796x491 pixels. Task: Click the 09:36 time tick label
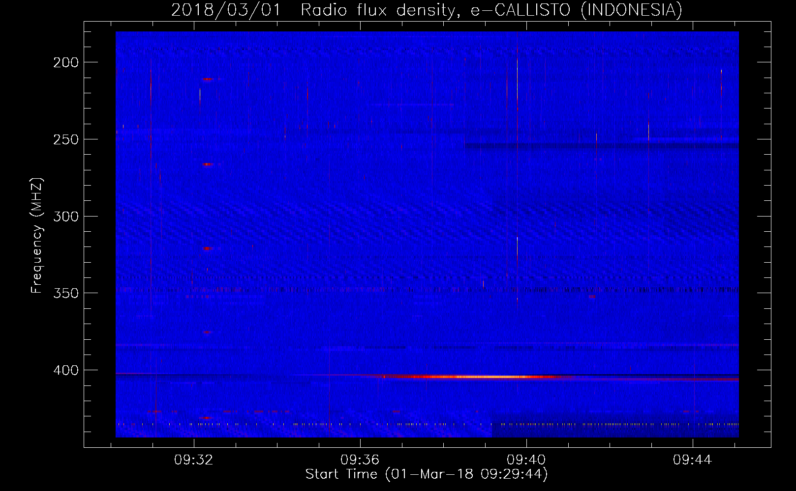pos(360,460)
